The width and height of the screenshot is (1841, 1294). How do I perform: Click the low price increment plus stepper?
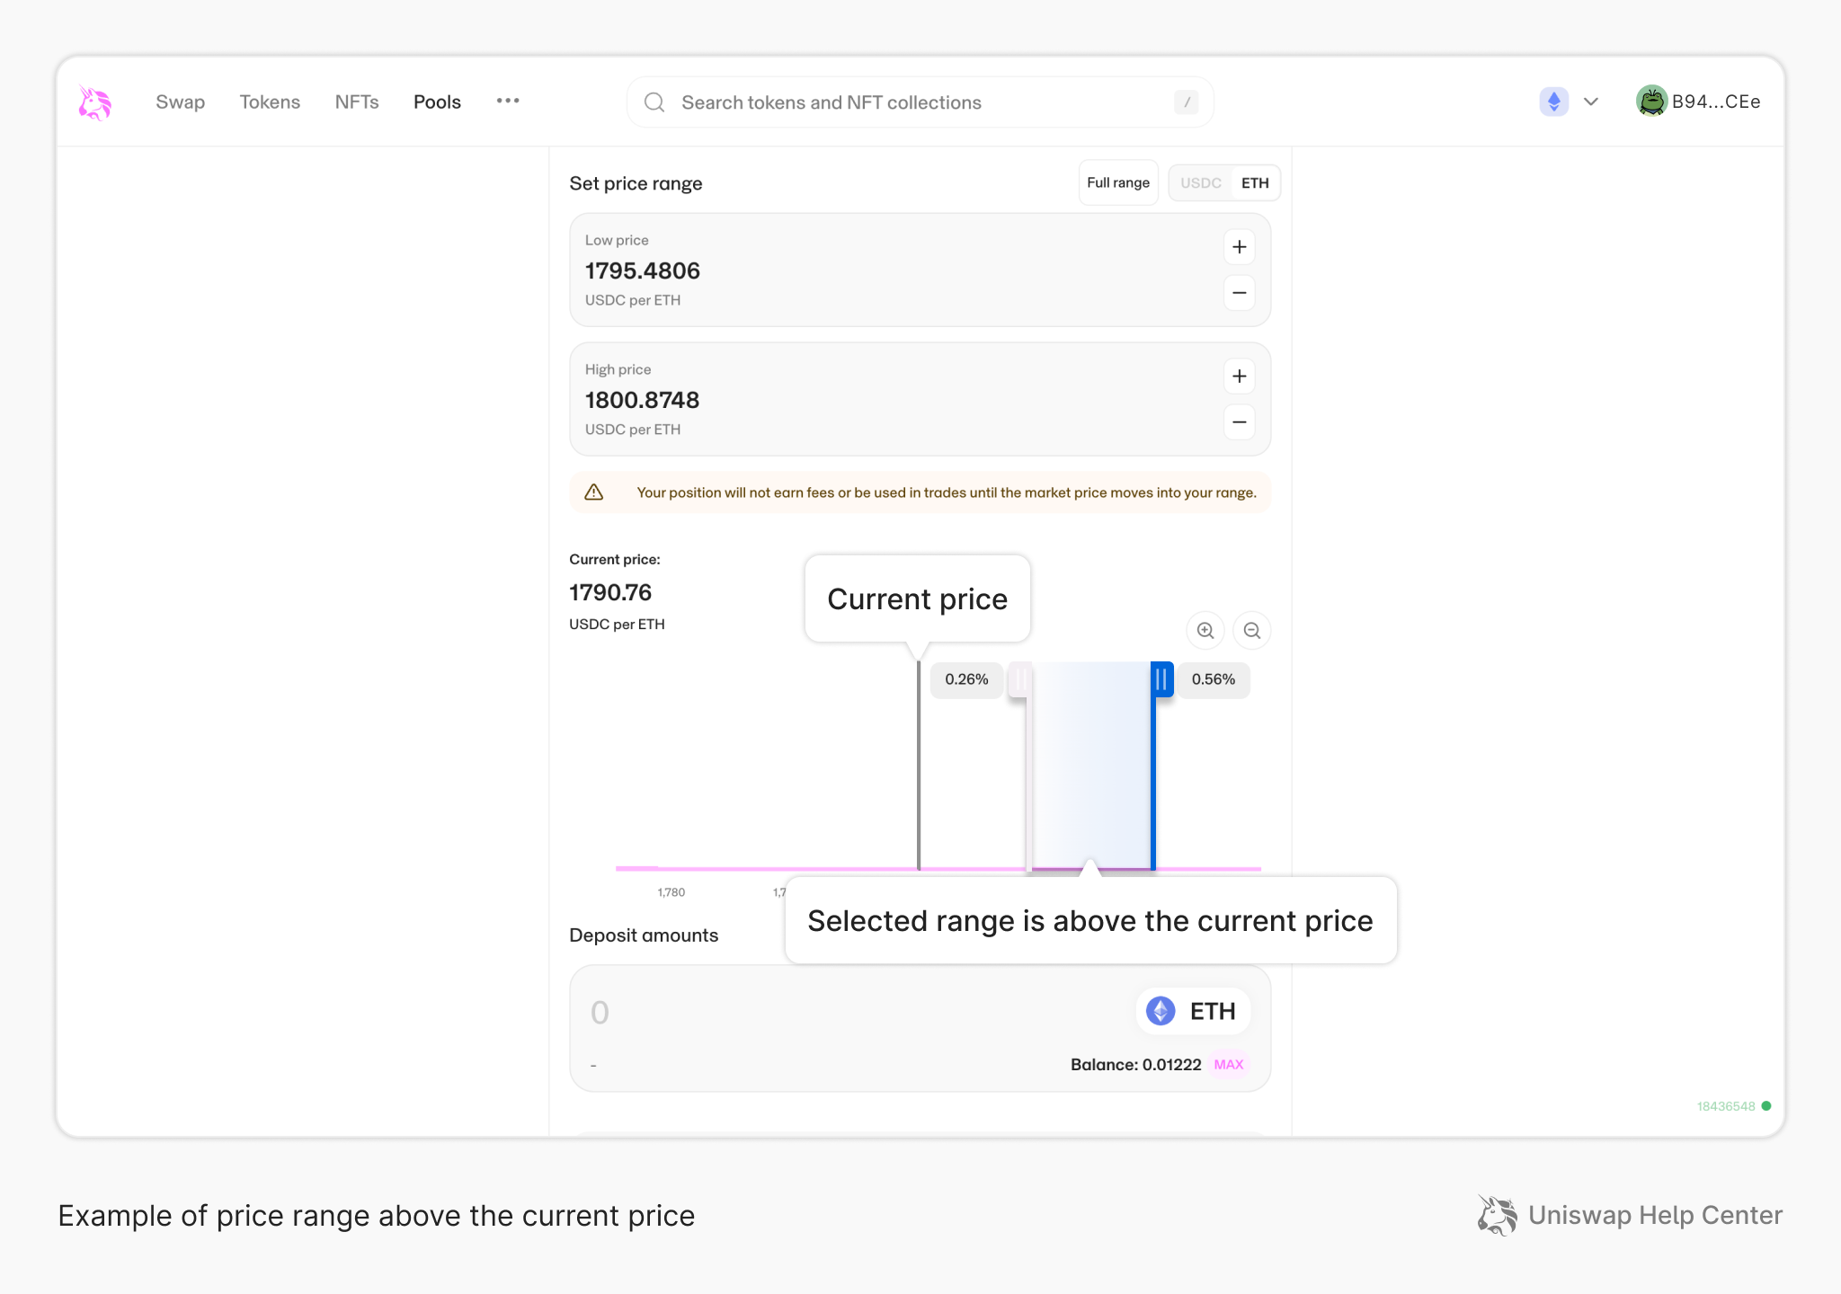tap(1237, 246)
